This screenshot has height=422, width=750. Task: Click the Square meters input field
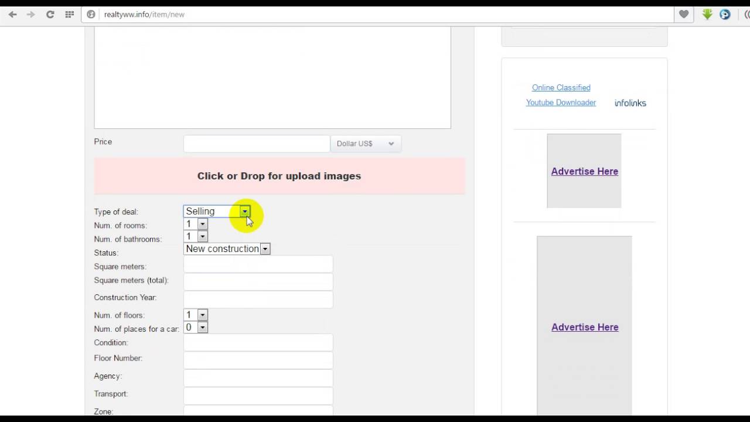click(x=258, y=264)
